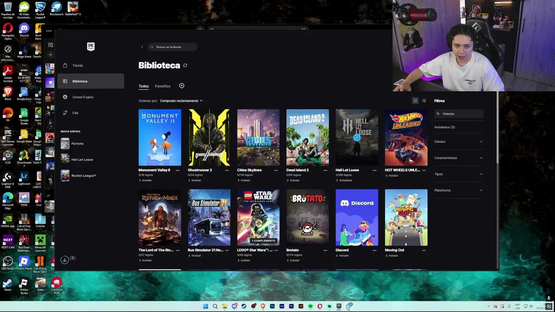Open three-dot menu for Cities Skylines

pos(276,170)
